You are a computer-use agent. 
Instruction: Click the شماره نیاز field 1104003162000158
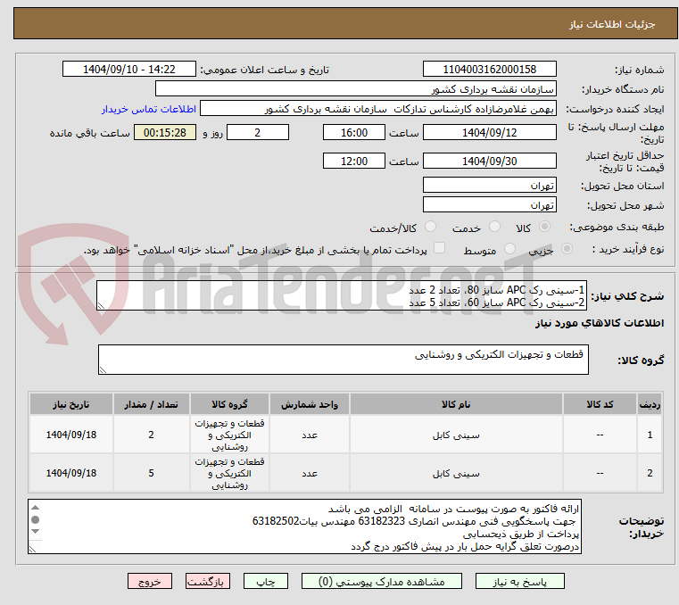[489, 69]
